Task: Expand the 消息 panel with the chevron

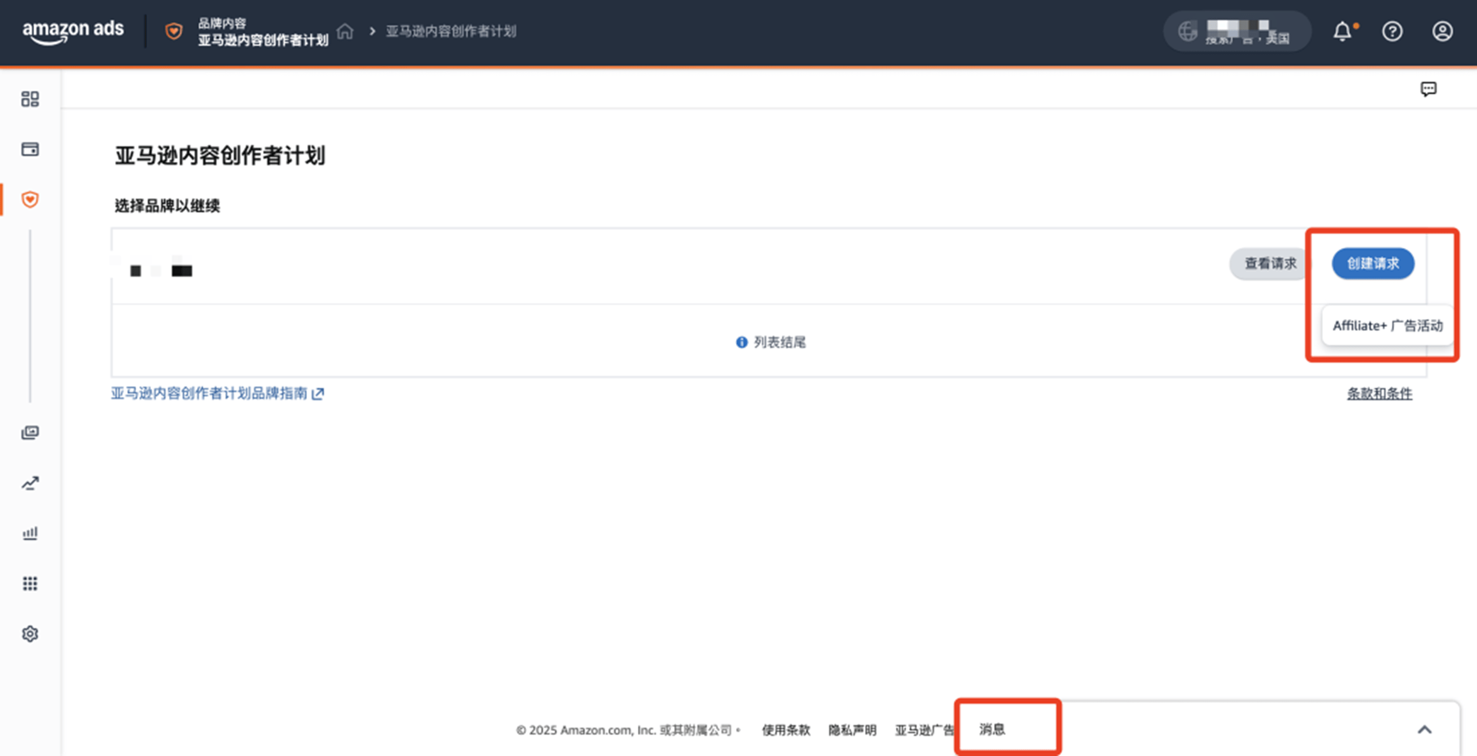Action: click(1424, 730)
